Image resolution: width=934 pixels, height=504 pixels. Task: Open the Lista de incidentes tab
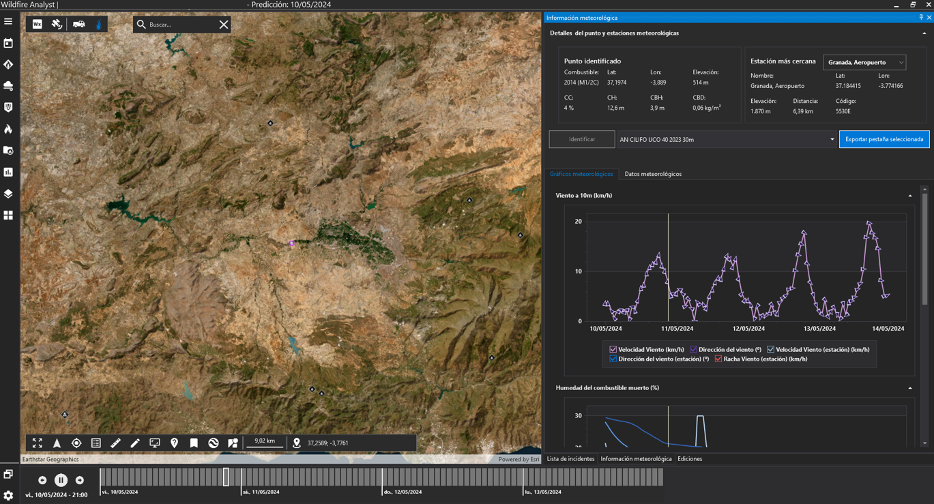click(570, 459)
